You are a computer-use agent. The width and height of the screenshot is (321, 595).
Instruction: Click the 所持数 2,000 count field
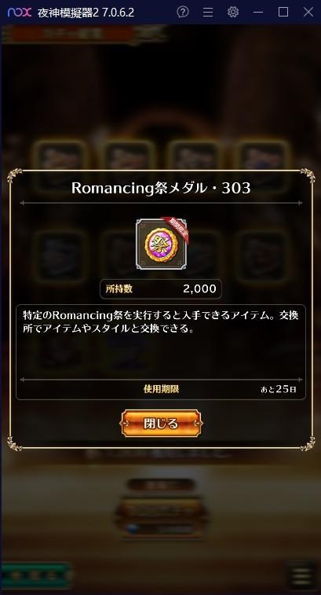coord(161,289)
